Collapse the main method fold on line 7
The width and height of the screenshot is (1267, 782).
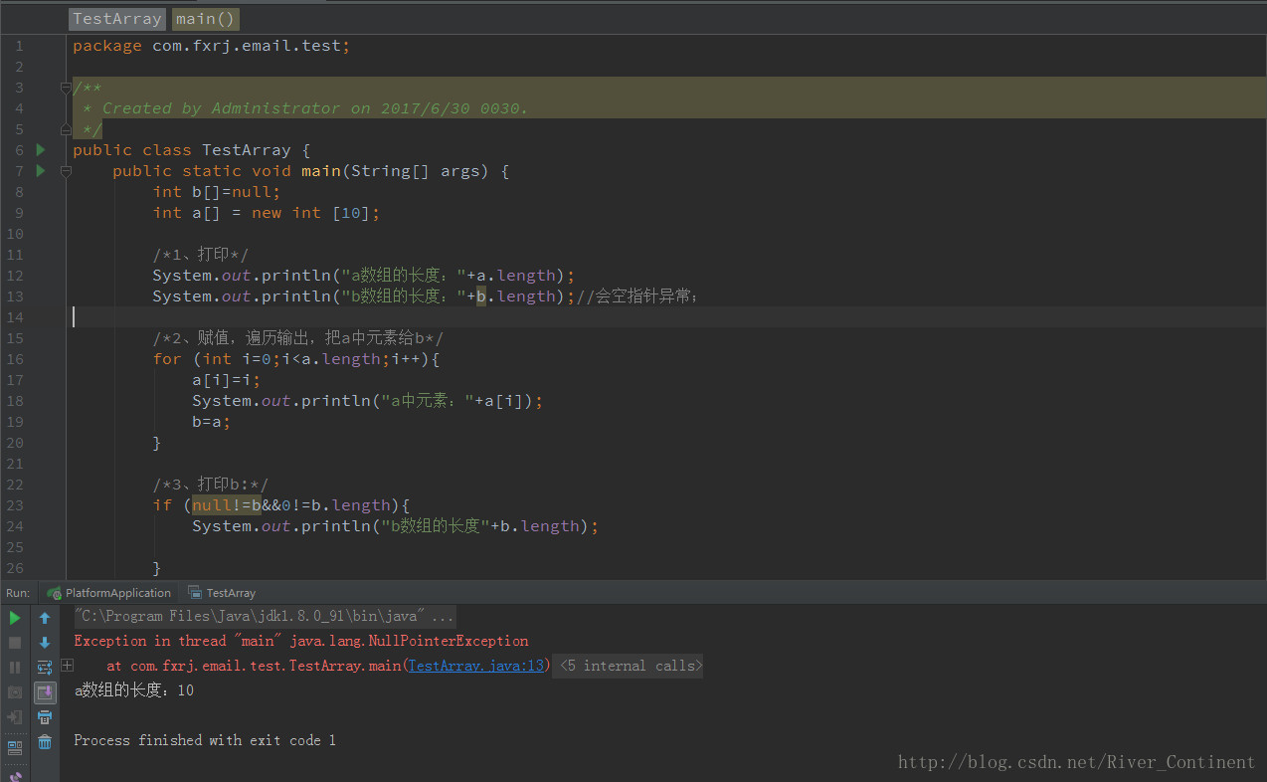click(x=66, y=171)
